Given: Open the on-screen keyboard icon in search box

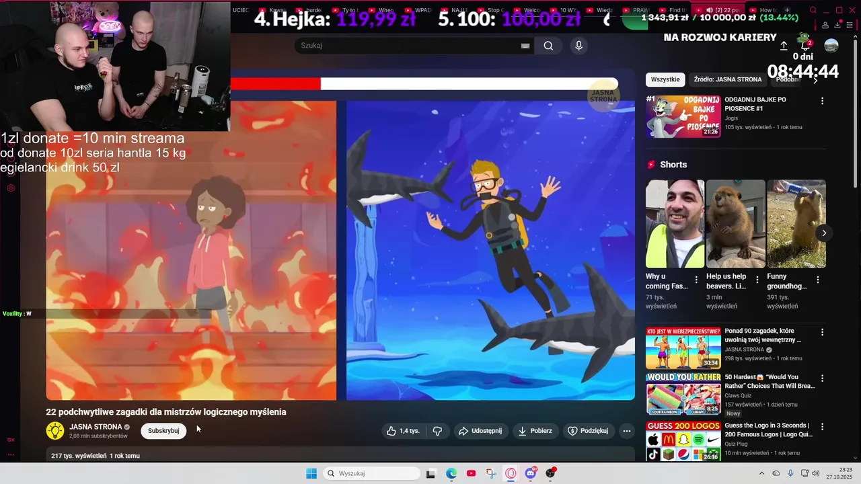Looking at the screenshot, I should click(525, 46).
